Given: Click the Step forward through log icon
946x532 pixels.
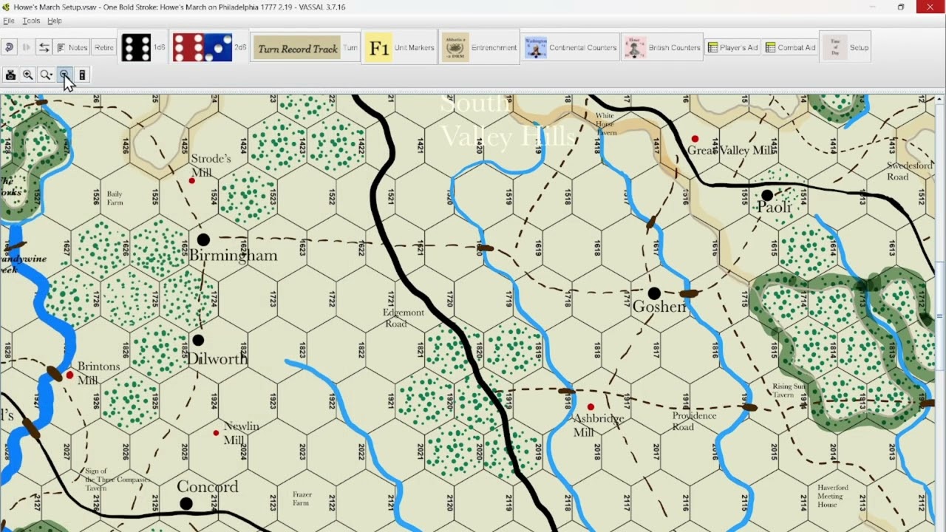Looking at the screenshot, I should [27, 47].
